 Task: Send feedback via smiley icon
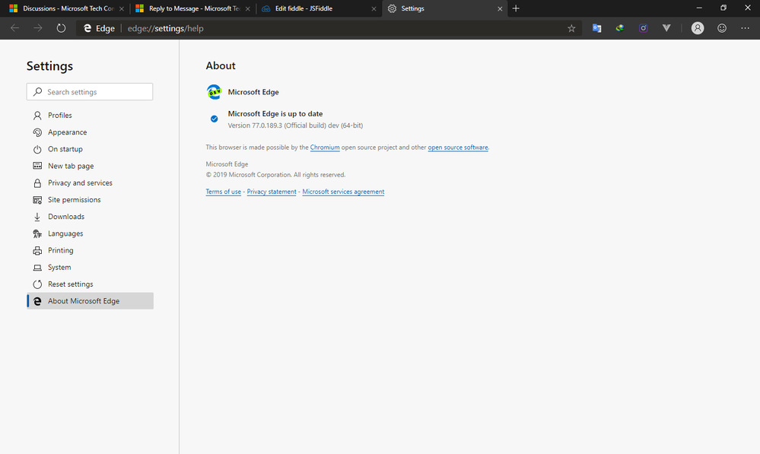[x=722, y=28]
